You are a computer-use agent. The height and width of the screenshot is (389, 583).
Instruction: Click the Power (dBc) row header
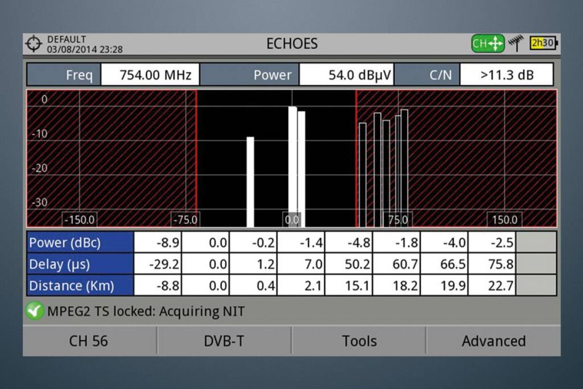click(80, 243)
